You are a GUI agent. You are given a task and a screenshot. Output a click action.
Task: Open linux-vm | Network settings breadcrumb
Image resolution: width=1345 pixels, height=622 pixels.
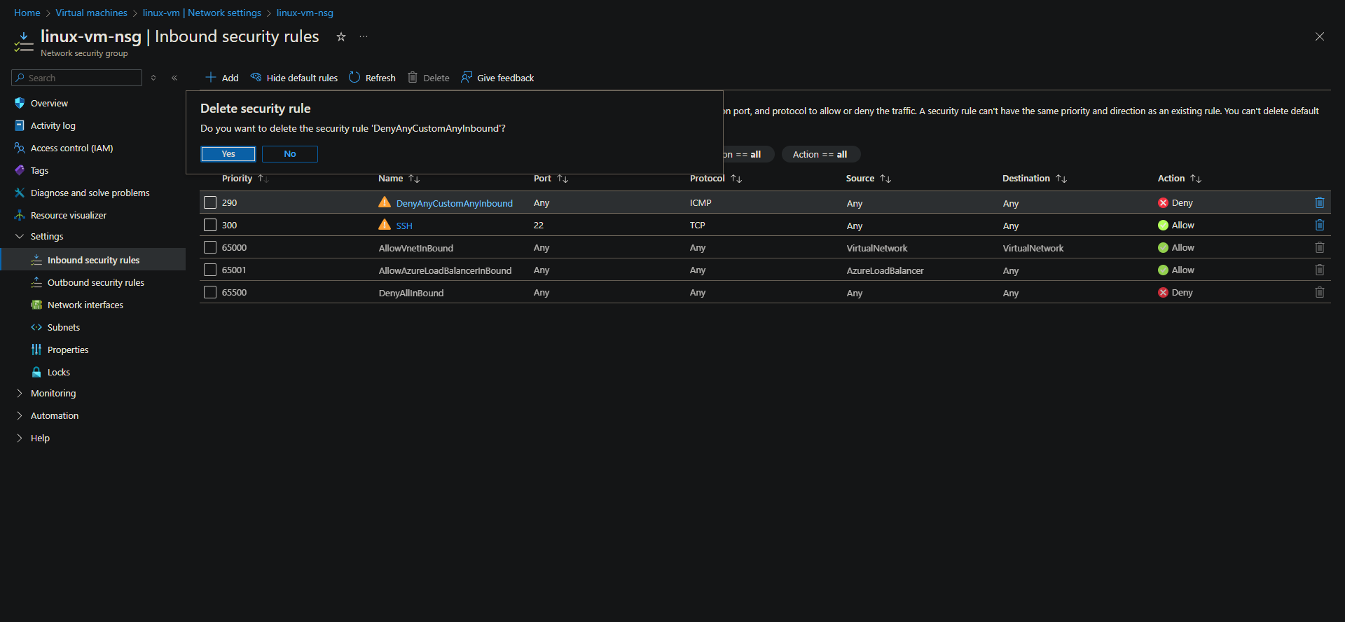click(x=202, y=13)
